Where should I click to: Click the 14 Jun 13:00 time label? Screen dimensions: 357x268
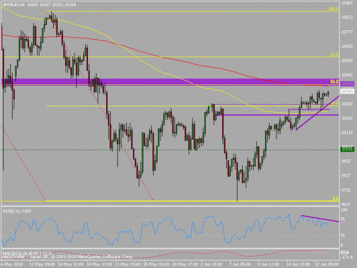[x=298, y=264]
